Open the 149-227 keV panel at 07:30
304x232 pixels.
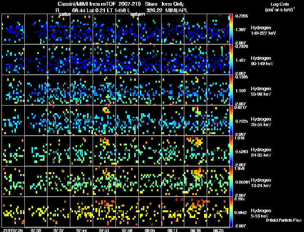point(36,29)
